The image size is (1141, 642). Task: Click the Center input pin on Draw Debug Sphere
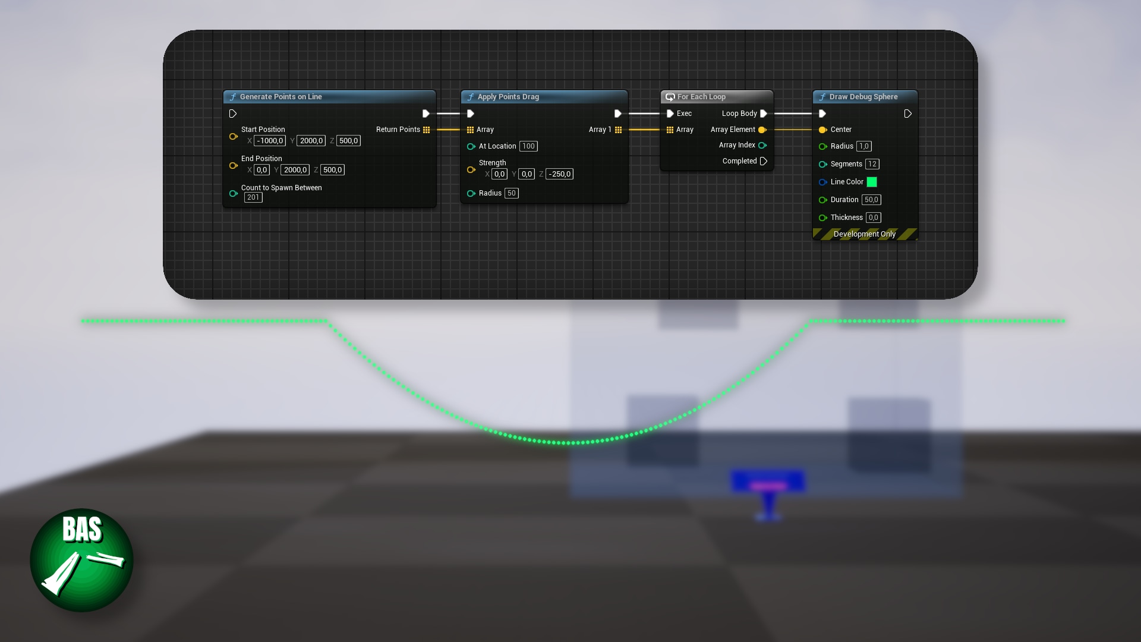(822, 130)
